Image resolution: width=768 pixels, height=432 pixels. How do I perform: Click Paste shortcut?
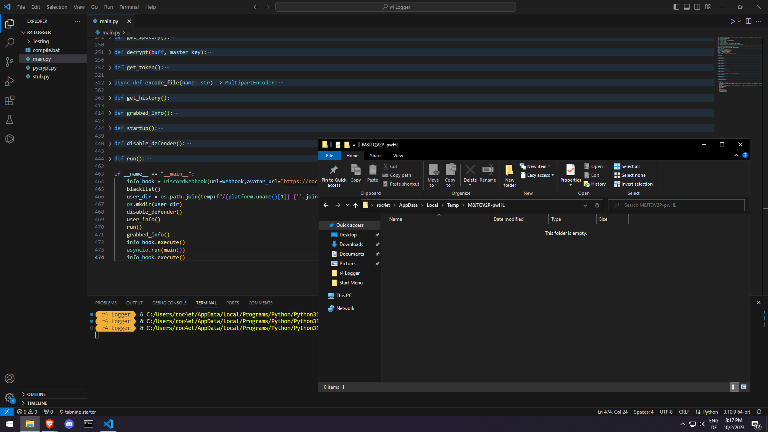pyautogui.click(x=401, y=184)
